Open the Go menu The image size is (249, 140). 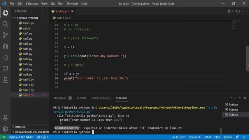53,3
